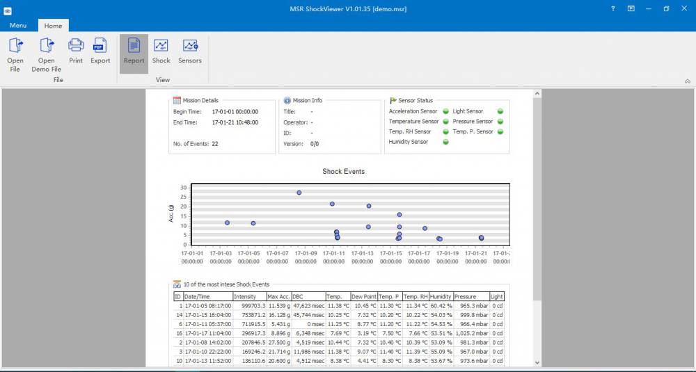
Task: Click the ribbon display options icon
Action: (631, 8)
